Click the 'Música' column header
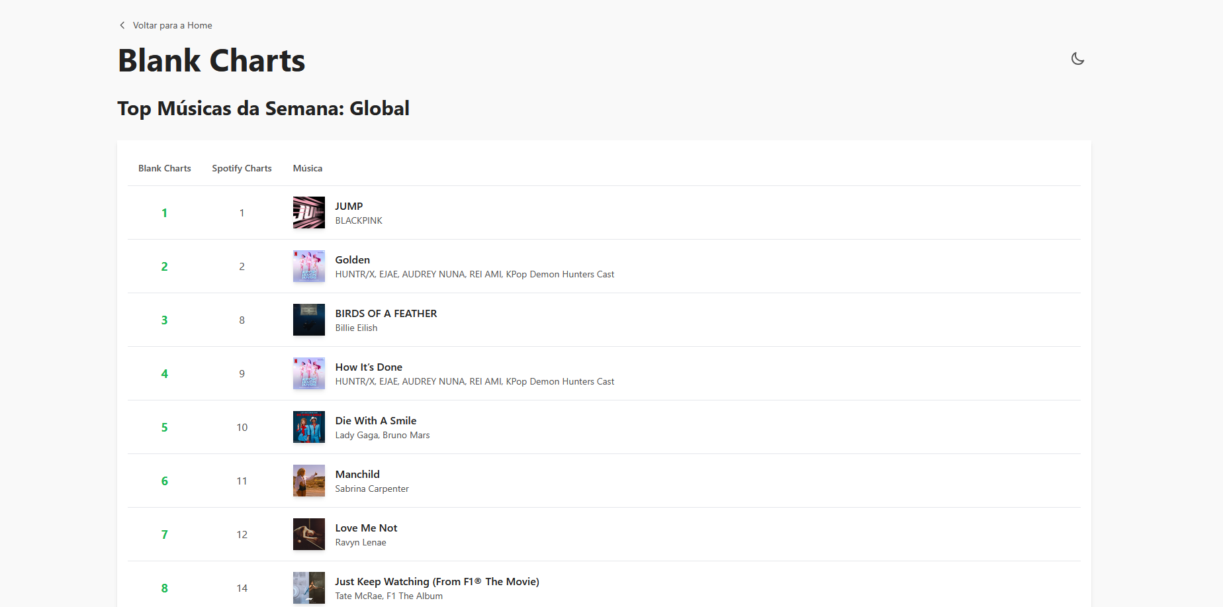The image size is (1223, 607). coord(308,168)
